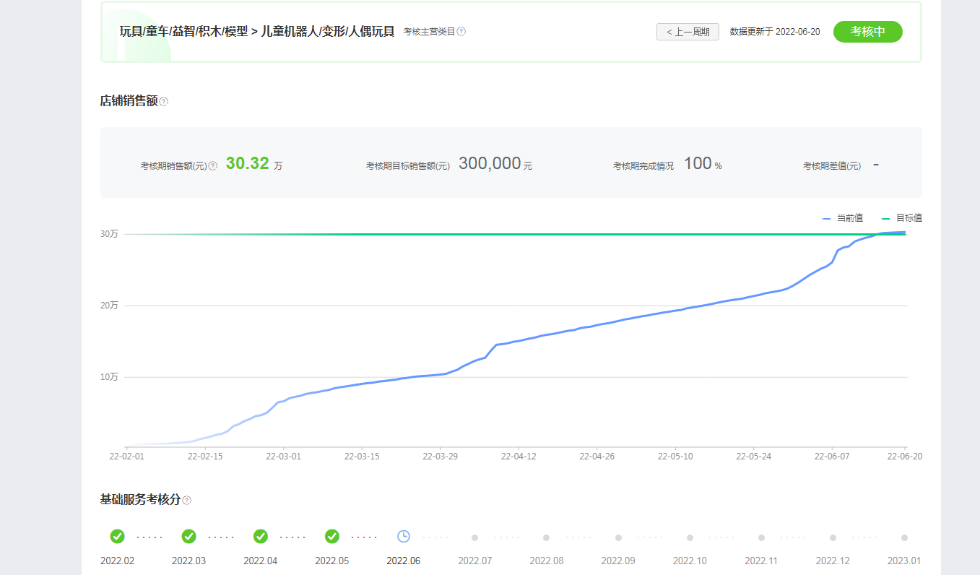This screenshot has height=575, width=980.
Task: Click the 店铺销售额 section heading
Action: pyautogui.click(x=129, y=101)
